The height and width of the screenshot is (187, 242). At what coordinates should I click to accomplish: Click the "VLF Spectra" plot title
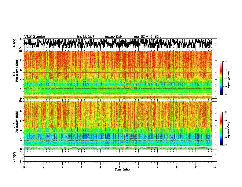(x=35, y=36)
